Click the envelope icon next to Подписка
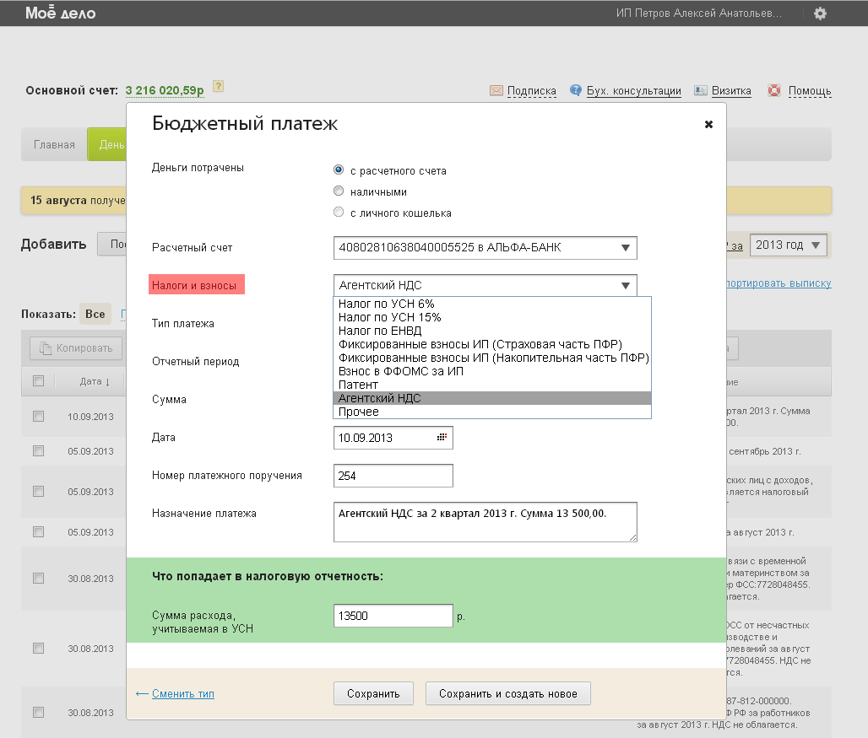This screenshot has width=868, height=738. [x=496, y=90]
